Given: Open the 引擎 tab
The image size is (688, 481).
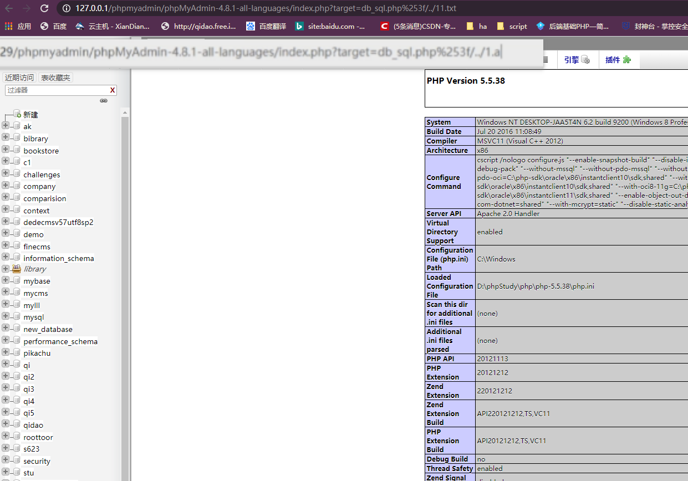Looking at the screenshot, I should tap(577, 60).
